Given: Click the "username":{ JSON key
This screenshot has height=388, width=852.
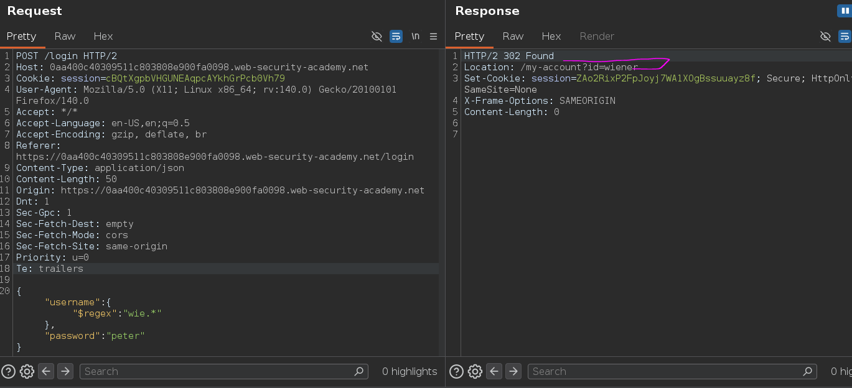Looking at the screenshot, I should tap(78, 302).
